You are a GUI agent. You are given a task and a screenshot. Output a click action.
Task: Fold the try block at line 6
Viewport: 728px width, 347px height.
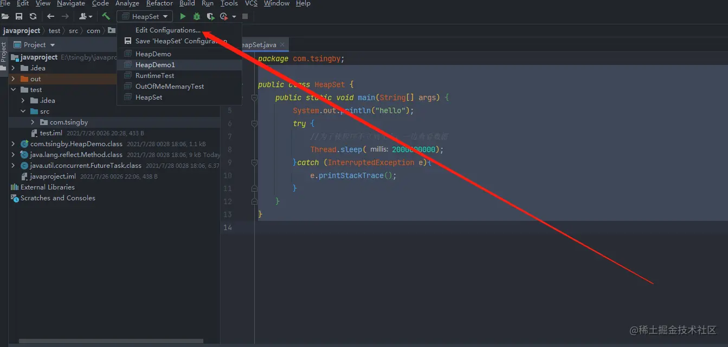click(254, 124)
